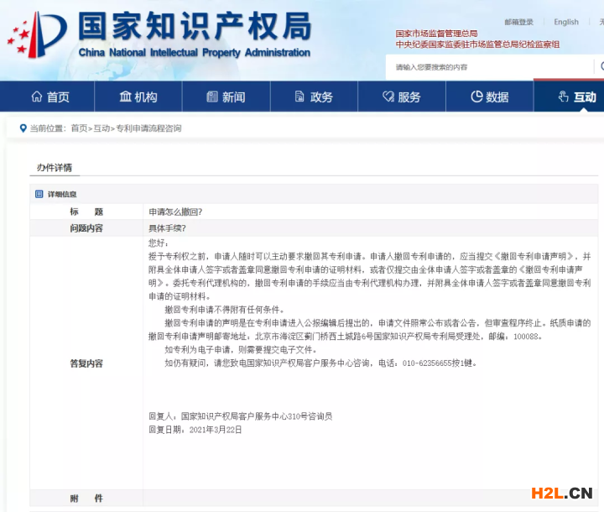Click the CNIPA logo emblem
Viewport: 604px width, 512px height.
[x=38, y=34]
